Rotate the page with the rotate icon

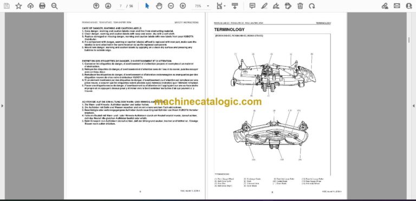point(312,6)
